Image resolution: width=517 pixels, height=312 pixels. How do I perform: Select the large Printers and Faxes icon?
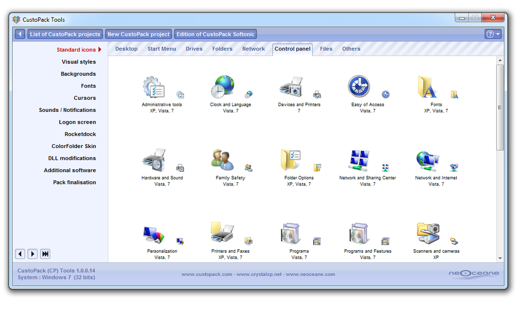[x=223, y=232]
